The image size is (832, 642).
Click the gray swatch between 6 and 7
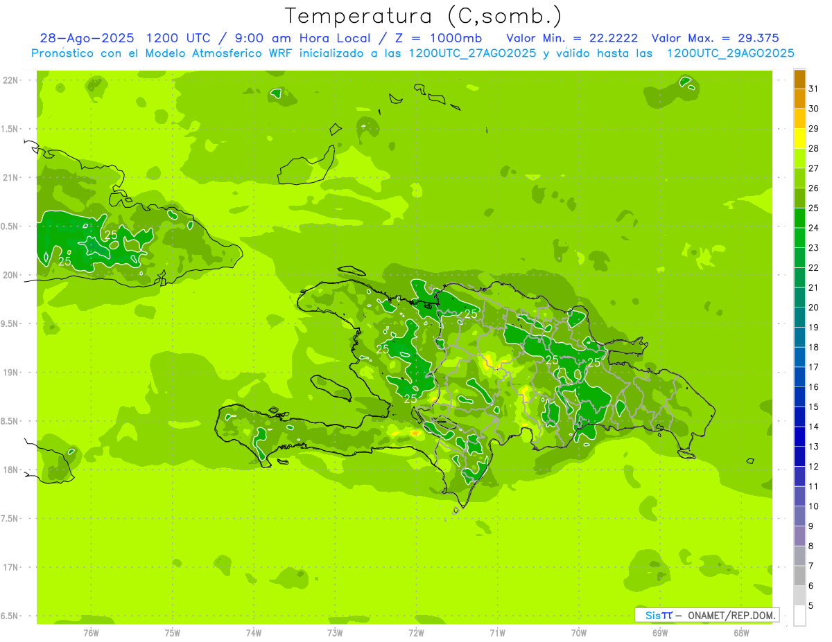pyautogui.click(x=799, y=576)
